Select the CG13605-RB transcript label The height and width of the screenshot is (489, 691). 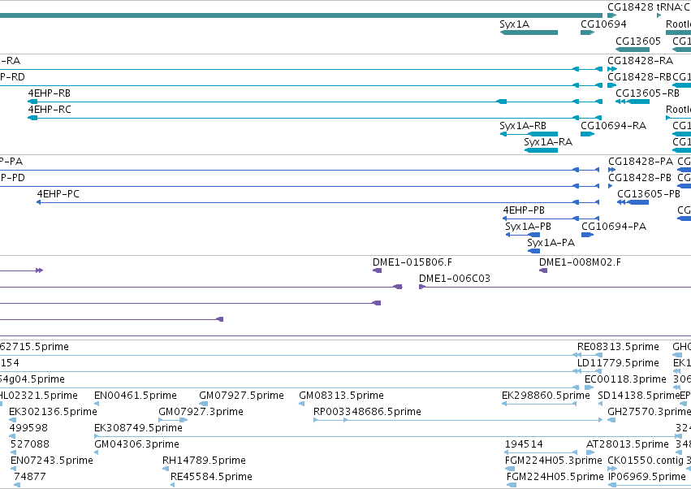click(x=647, y=93)
